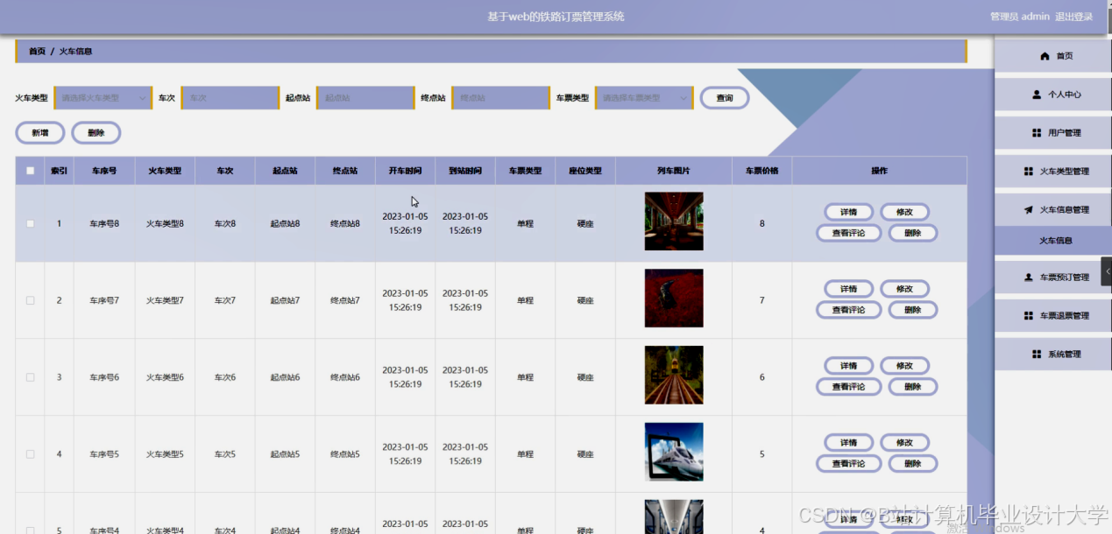Click cell 终点站6 in the table
The width and height of the screenshot is (1112, 534).
tap(345, 377)
